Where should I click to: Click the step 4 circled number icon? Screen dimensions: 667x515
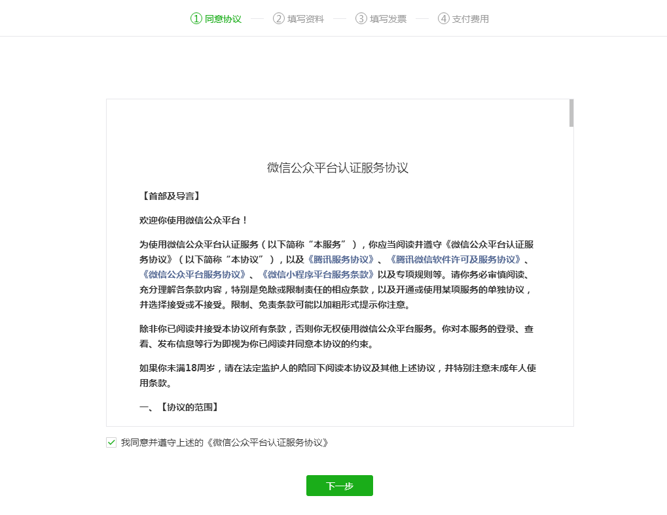pos(444,19)
